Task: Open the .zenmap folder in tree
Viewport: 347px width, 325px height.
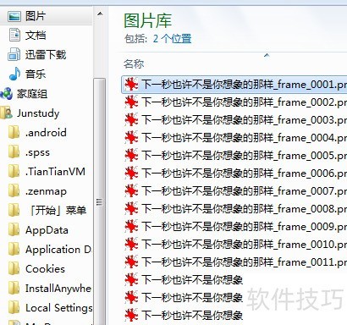Action: click(x=46, y=191)
